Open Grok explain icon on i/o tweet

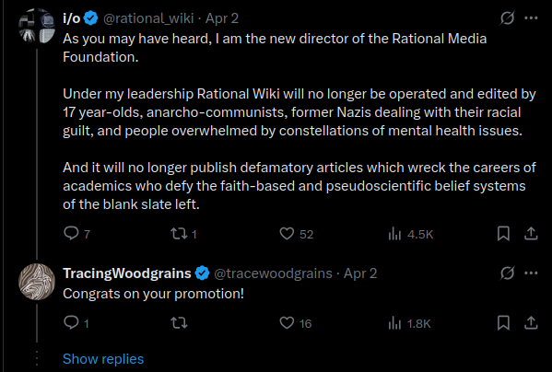coord(507,17)
